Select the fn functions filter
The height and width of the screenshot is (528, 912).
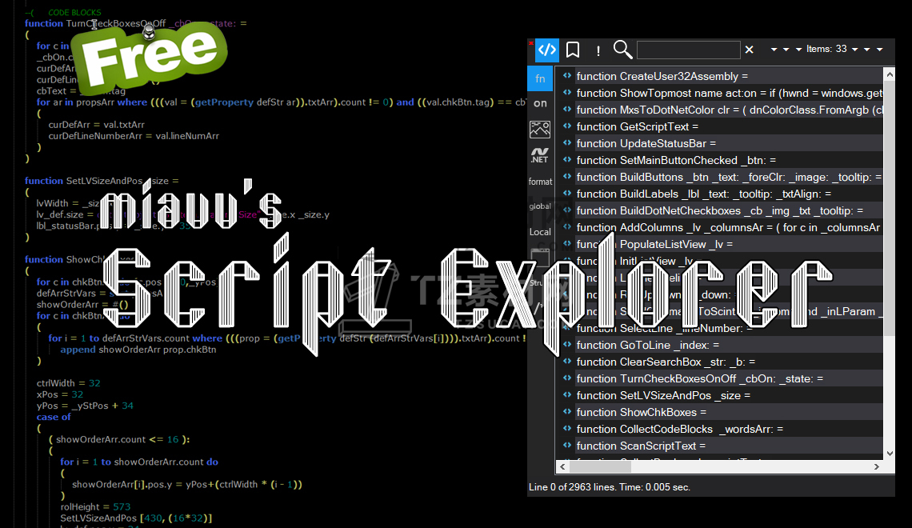click(x=540, y=78)
